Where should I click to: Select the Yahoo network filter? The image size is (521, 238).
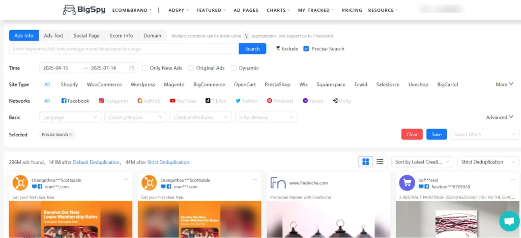click(313, 101)
